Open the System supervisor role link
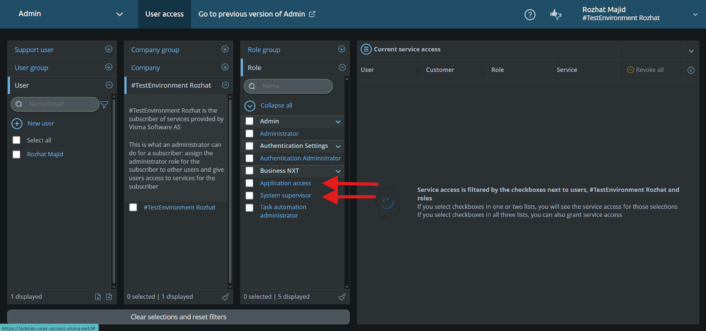Screen dimensions: 706x331 pos(285,195)
